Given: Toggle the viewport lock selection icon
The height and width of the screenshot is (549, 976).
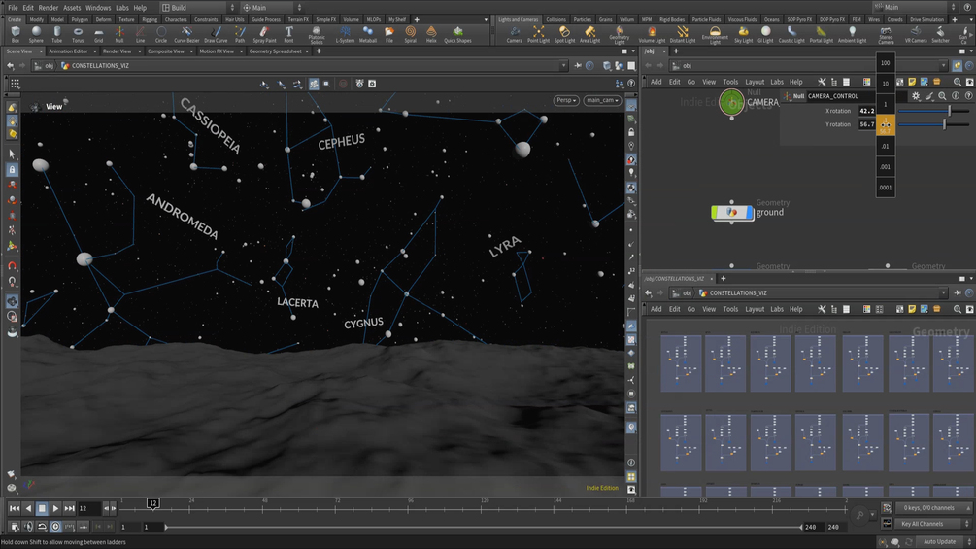Looking at the screenshot, I should [x=12, y=169].
